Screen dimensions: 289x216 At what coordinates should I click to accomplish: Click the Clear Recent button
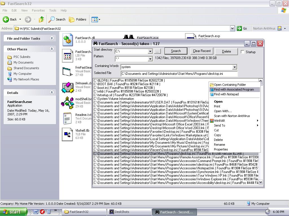point(202,51)
